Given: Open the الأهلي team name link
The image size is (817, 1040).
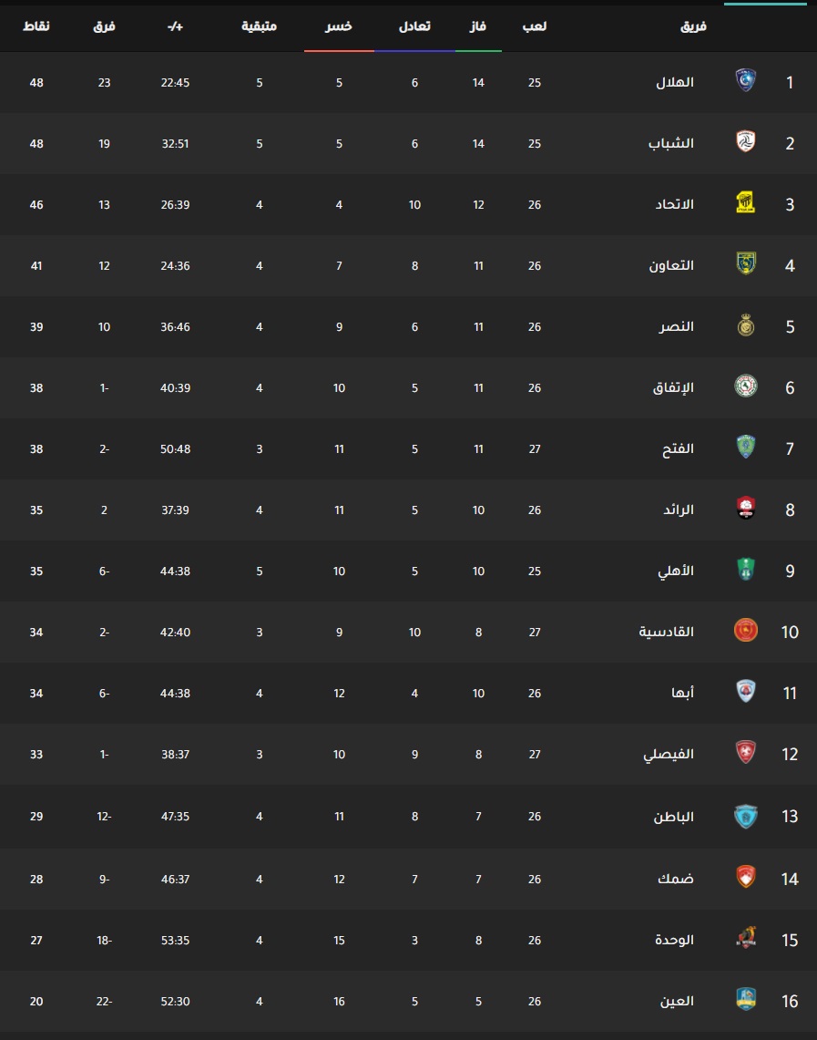Looking at the screenshot, I should tap(676, 571).
